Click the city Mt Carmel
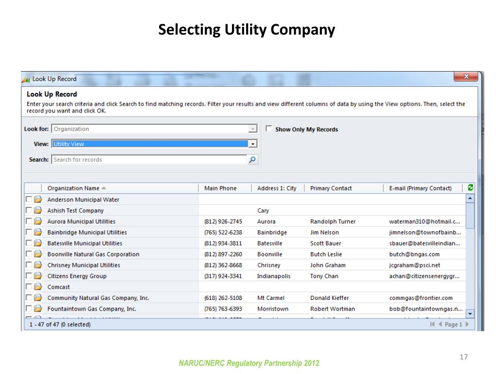 pyautogui.click(x=270, y=298)
